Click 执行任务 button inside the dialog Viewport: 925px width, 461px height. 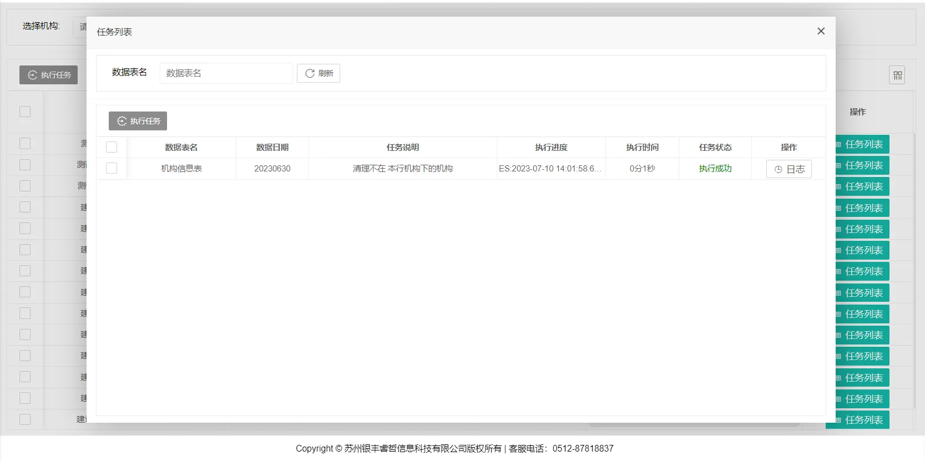(x=138, y=121)
